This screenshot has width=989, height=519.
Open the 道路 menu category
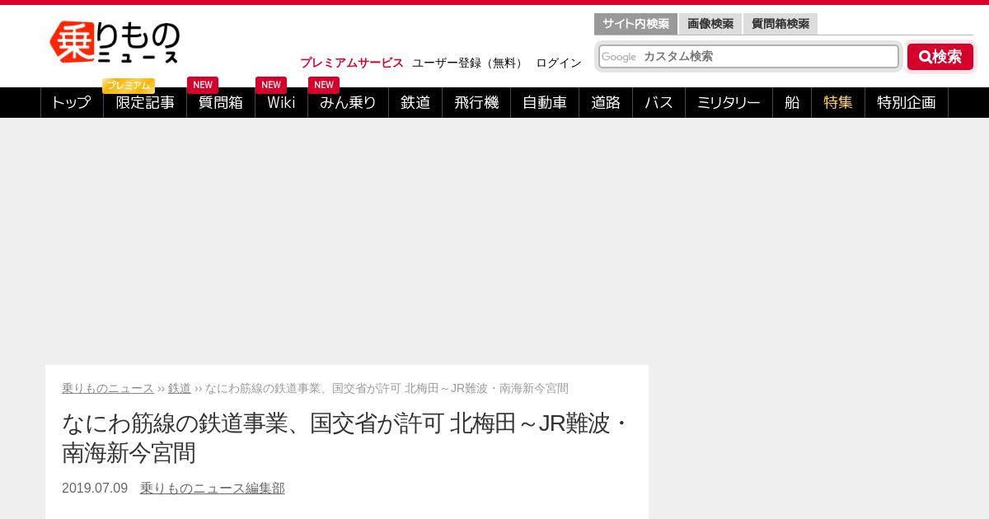[606, 102]
